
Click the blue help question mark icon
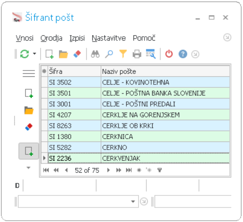click(x=183, y=54)
